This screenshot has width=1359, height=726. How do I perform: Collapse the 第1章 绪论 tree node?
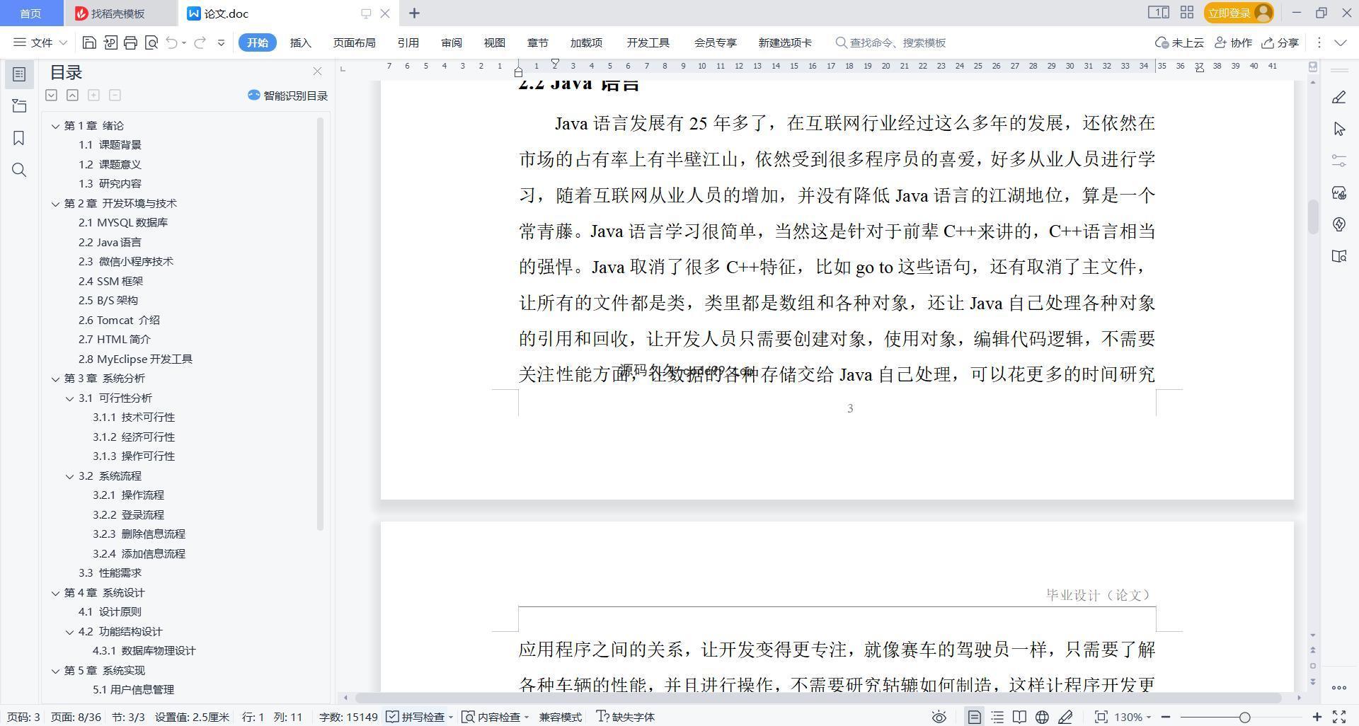(55, 126)
